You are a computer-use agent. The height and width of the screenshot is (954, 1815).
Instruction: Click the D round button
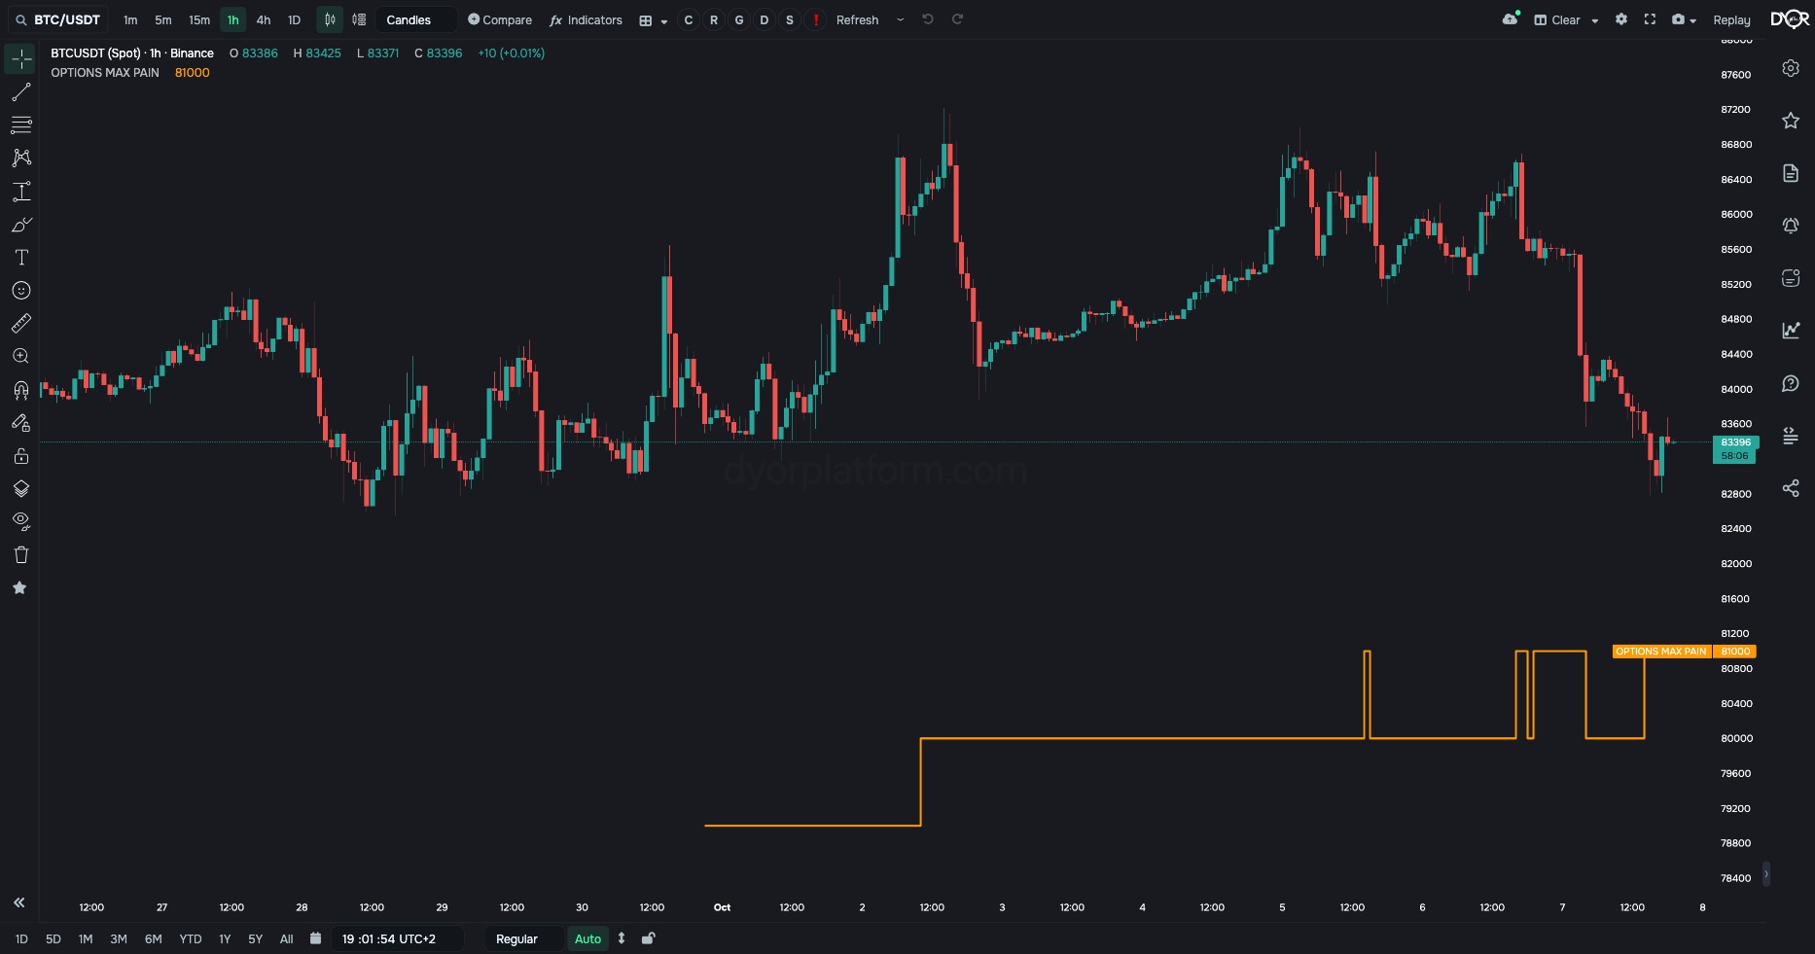tap(765, 20)
